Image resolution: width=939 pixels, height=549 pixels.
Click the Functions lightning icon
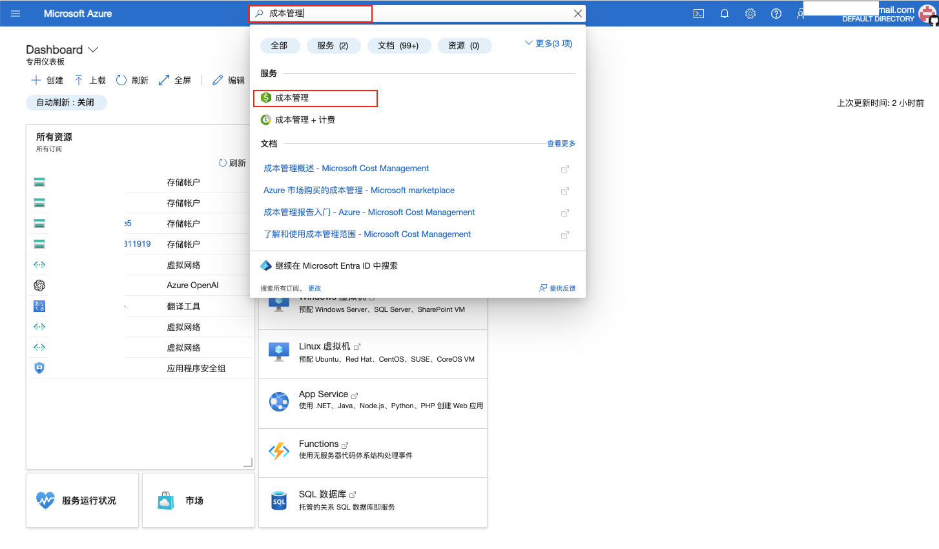[x=279, y=450]
